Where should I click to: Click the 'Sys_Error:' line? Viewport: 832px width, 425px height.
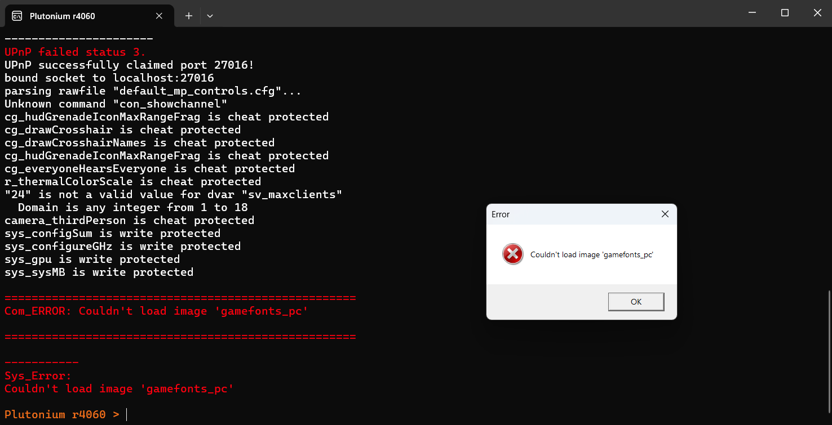[x=38, y=376]
